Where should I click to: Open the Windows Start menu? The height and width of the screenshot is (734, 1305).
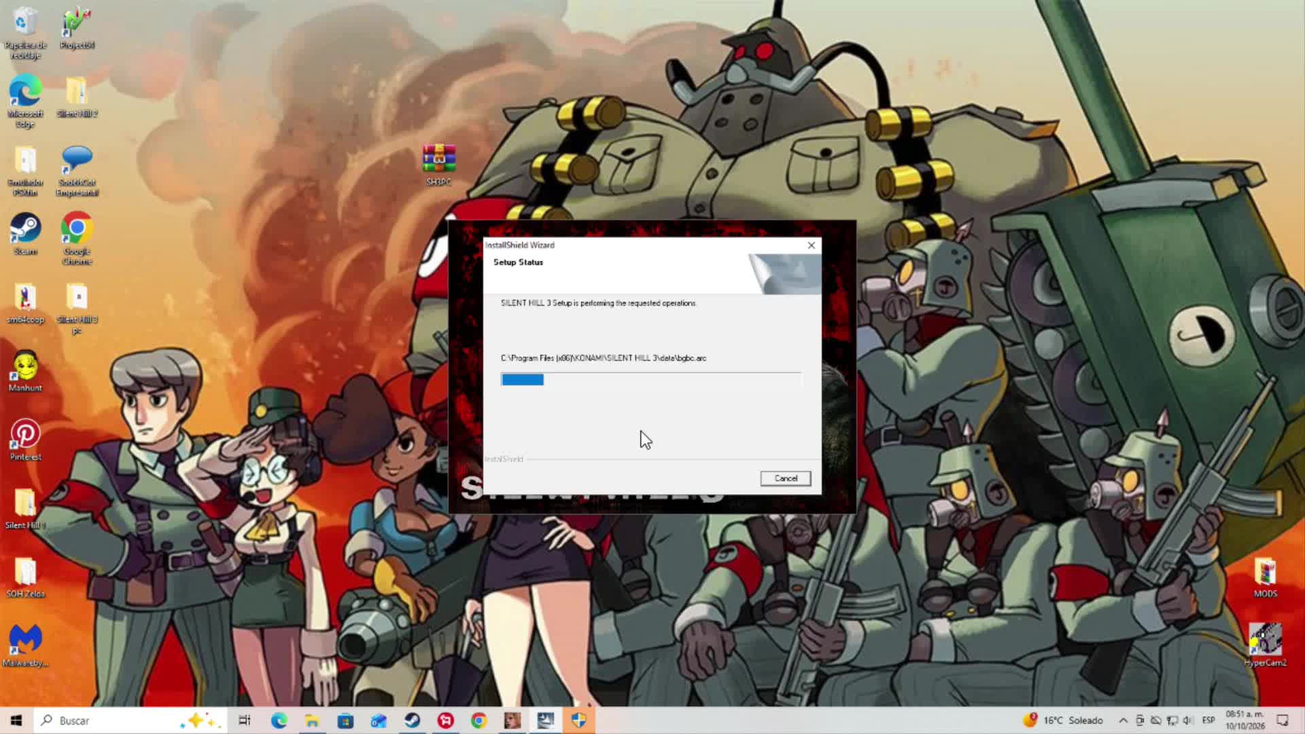click(x=16, y=720)
